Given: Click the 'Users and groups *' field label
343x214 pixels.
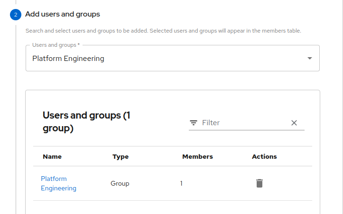Looking at the screenshot, I should tap(56, 45).
